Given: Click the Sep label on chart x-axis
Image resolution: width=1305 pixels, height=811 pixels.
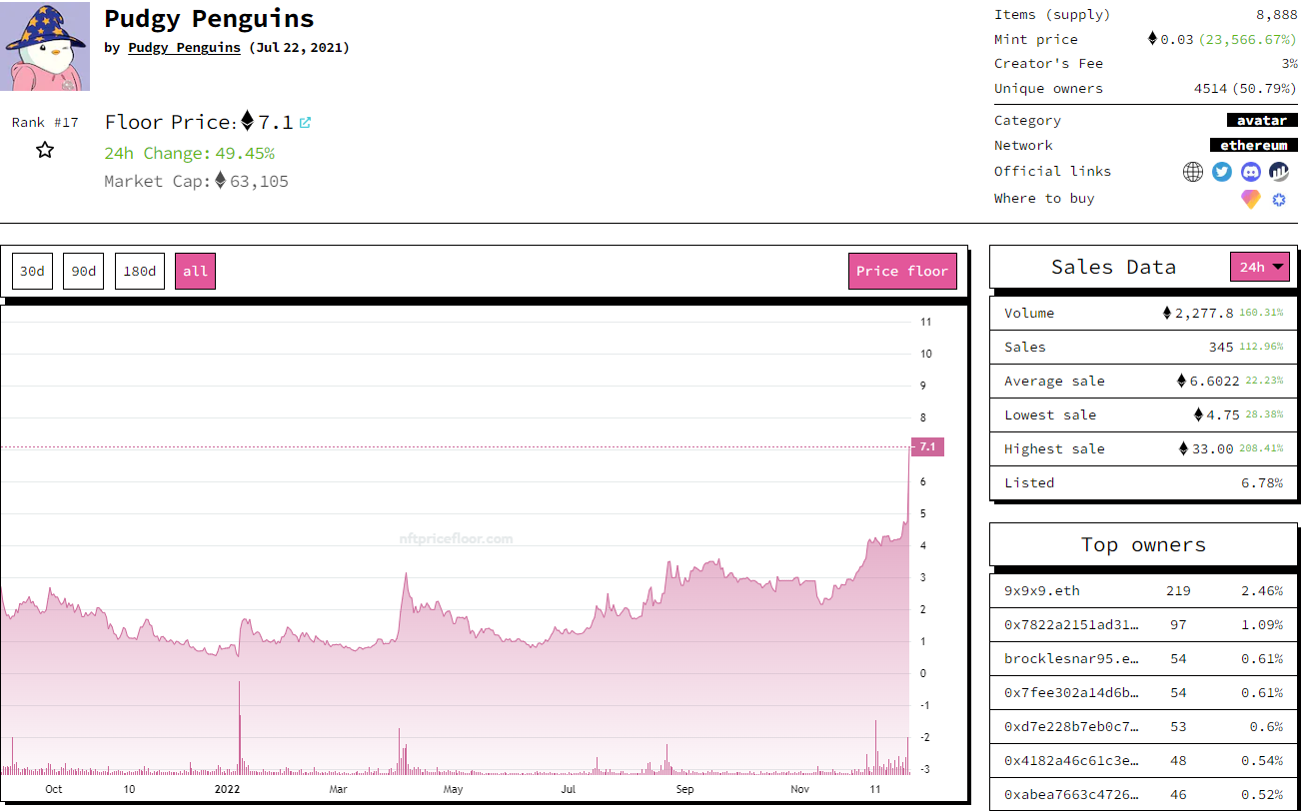Looking at the screenshot, I should tap(683, 789).
